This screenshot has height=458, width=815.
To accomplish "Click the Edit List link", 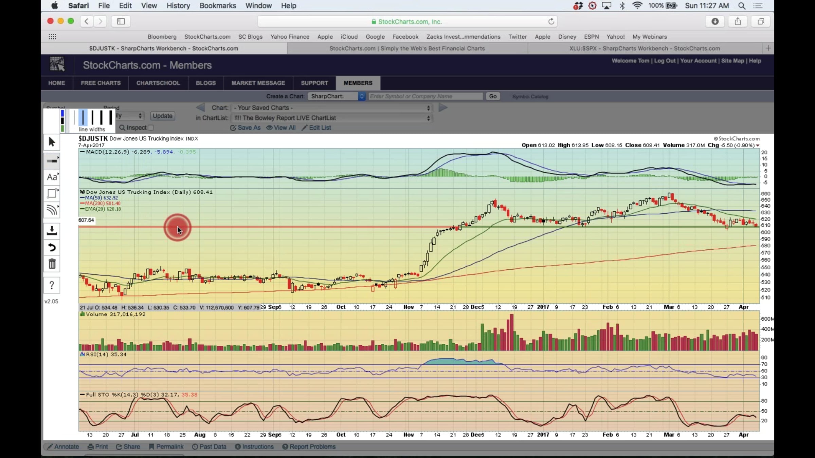I will coord(316,128).
